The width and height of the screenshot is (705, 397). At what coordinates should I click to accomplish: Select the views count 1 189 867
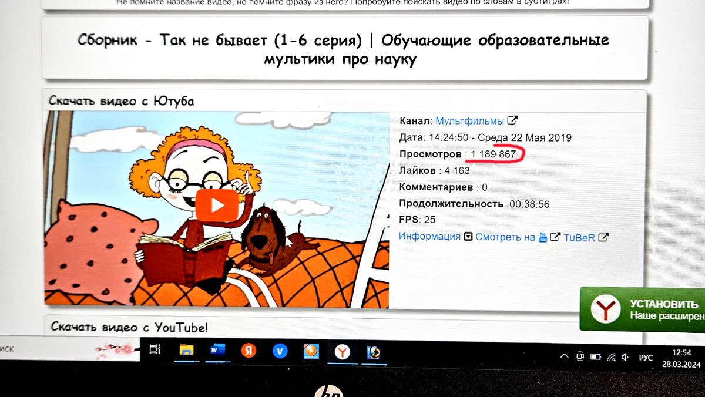click(493, 154)
